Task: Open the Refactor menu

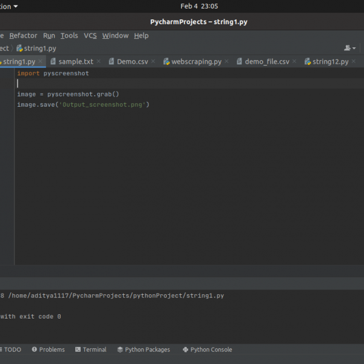Action: 23,36
